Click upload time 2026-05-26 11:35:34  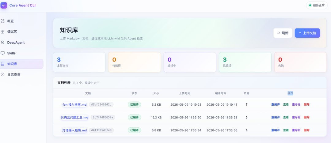click(186, 130)
